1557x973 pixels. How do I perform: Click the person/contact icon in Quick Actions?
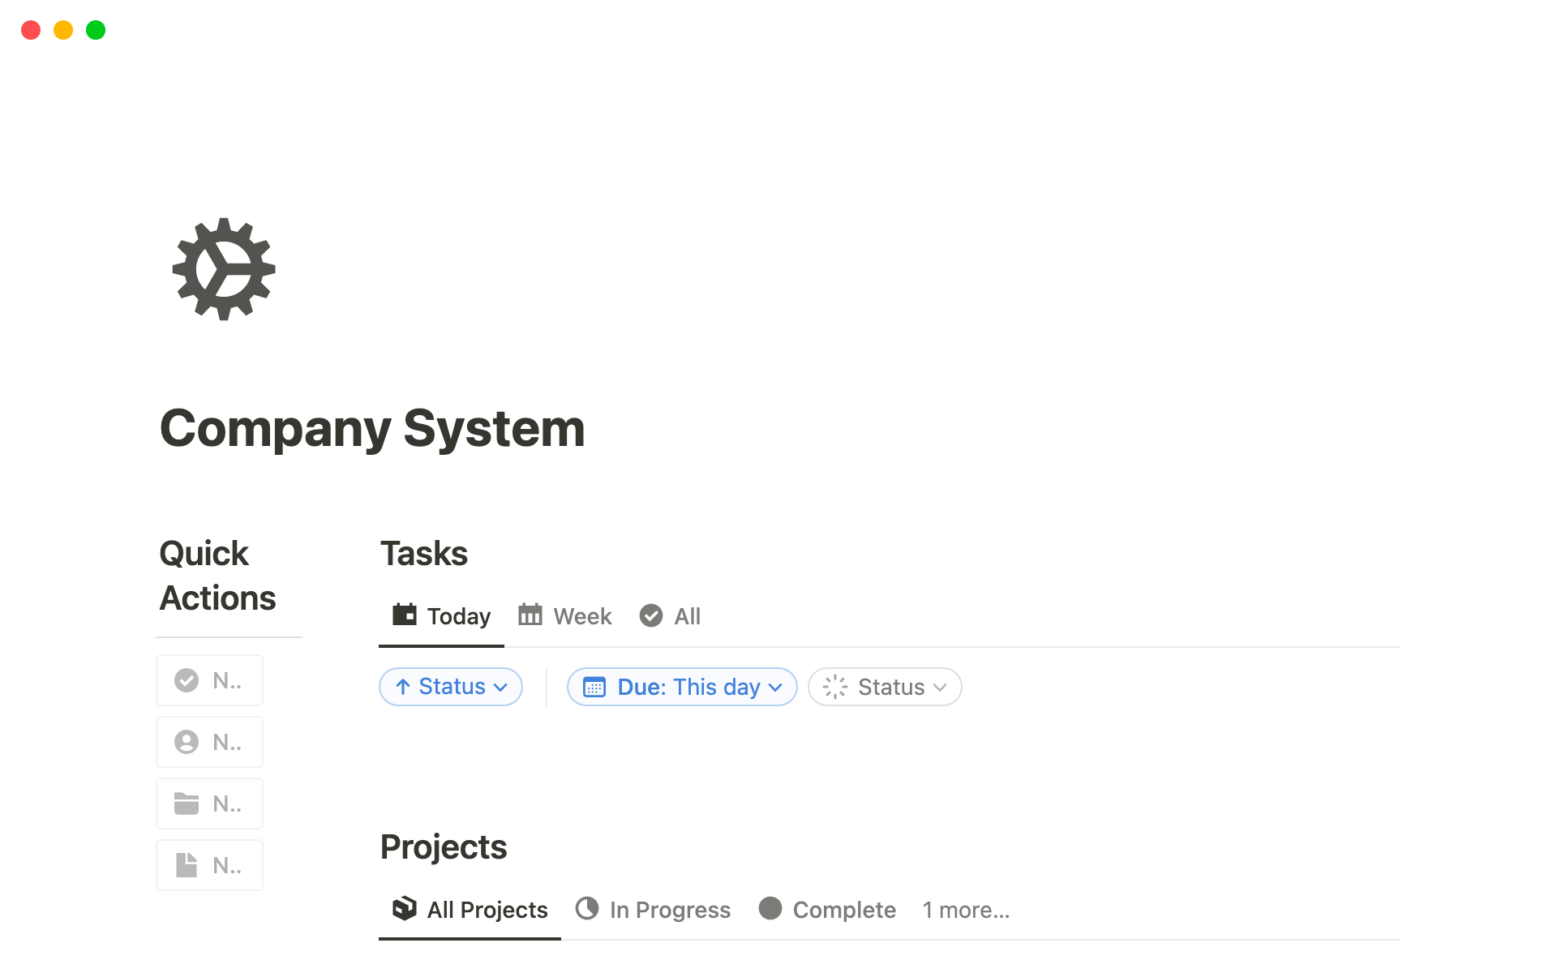click(187, 741)
